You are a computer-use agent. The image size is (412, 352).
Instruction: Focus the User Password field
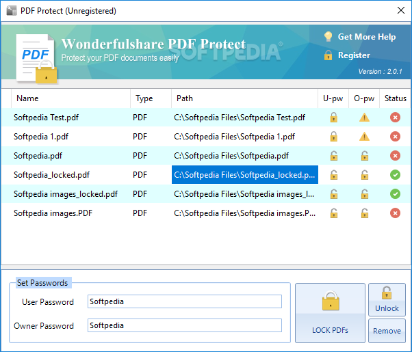point(185,301)
